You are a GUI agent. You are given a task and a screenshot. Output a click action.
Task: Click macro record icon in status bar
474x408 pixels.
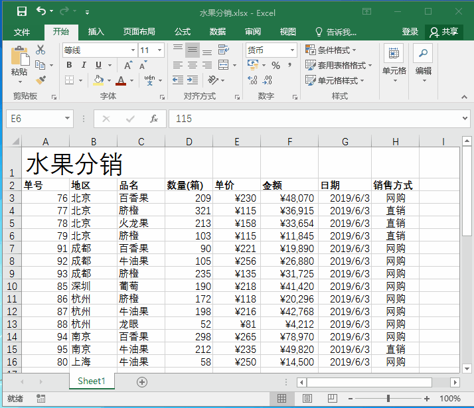point(40,399)
